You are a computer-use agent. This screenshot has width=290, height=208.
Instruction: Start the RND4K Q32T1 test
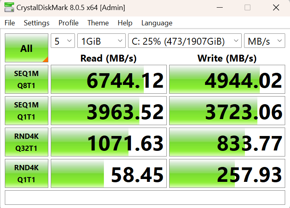[x=27, y=142]
